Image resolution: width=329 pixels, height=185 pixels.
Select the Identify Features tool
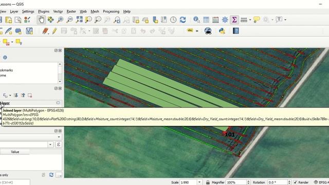(x=196, y=20)
